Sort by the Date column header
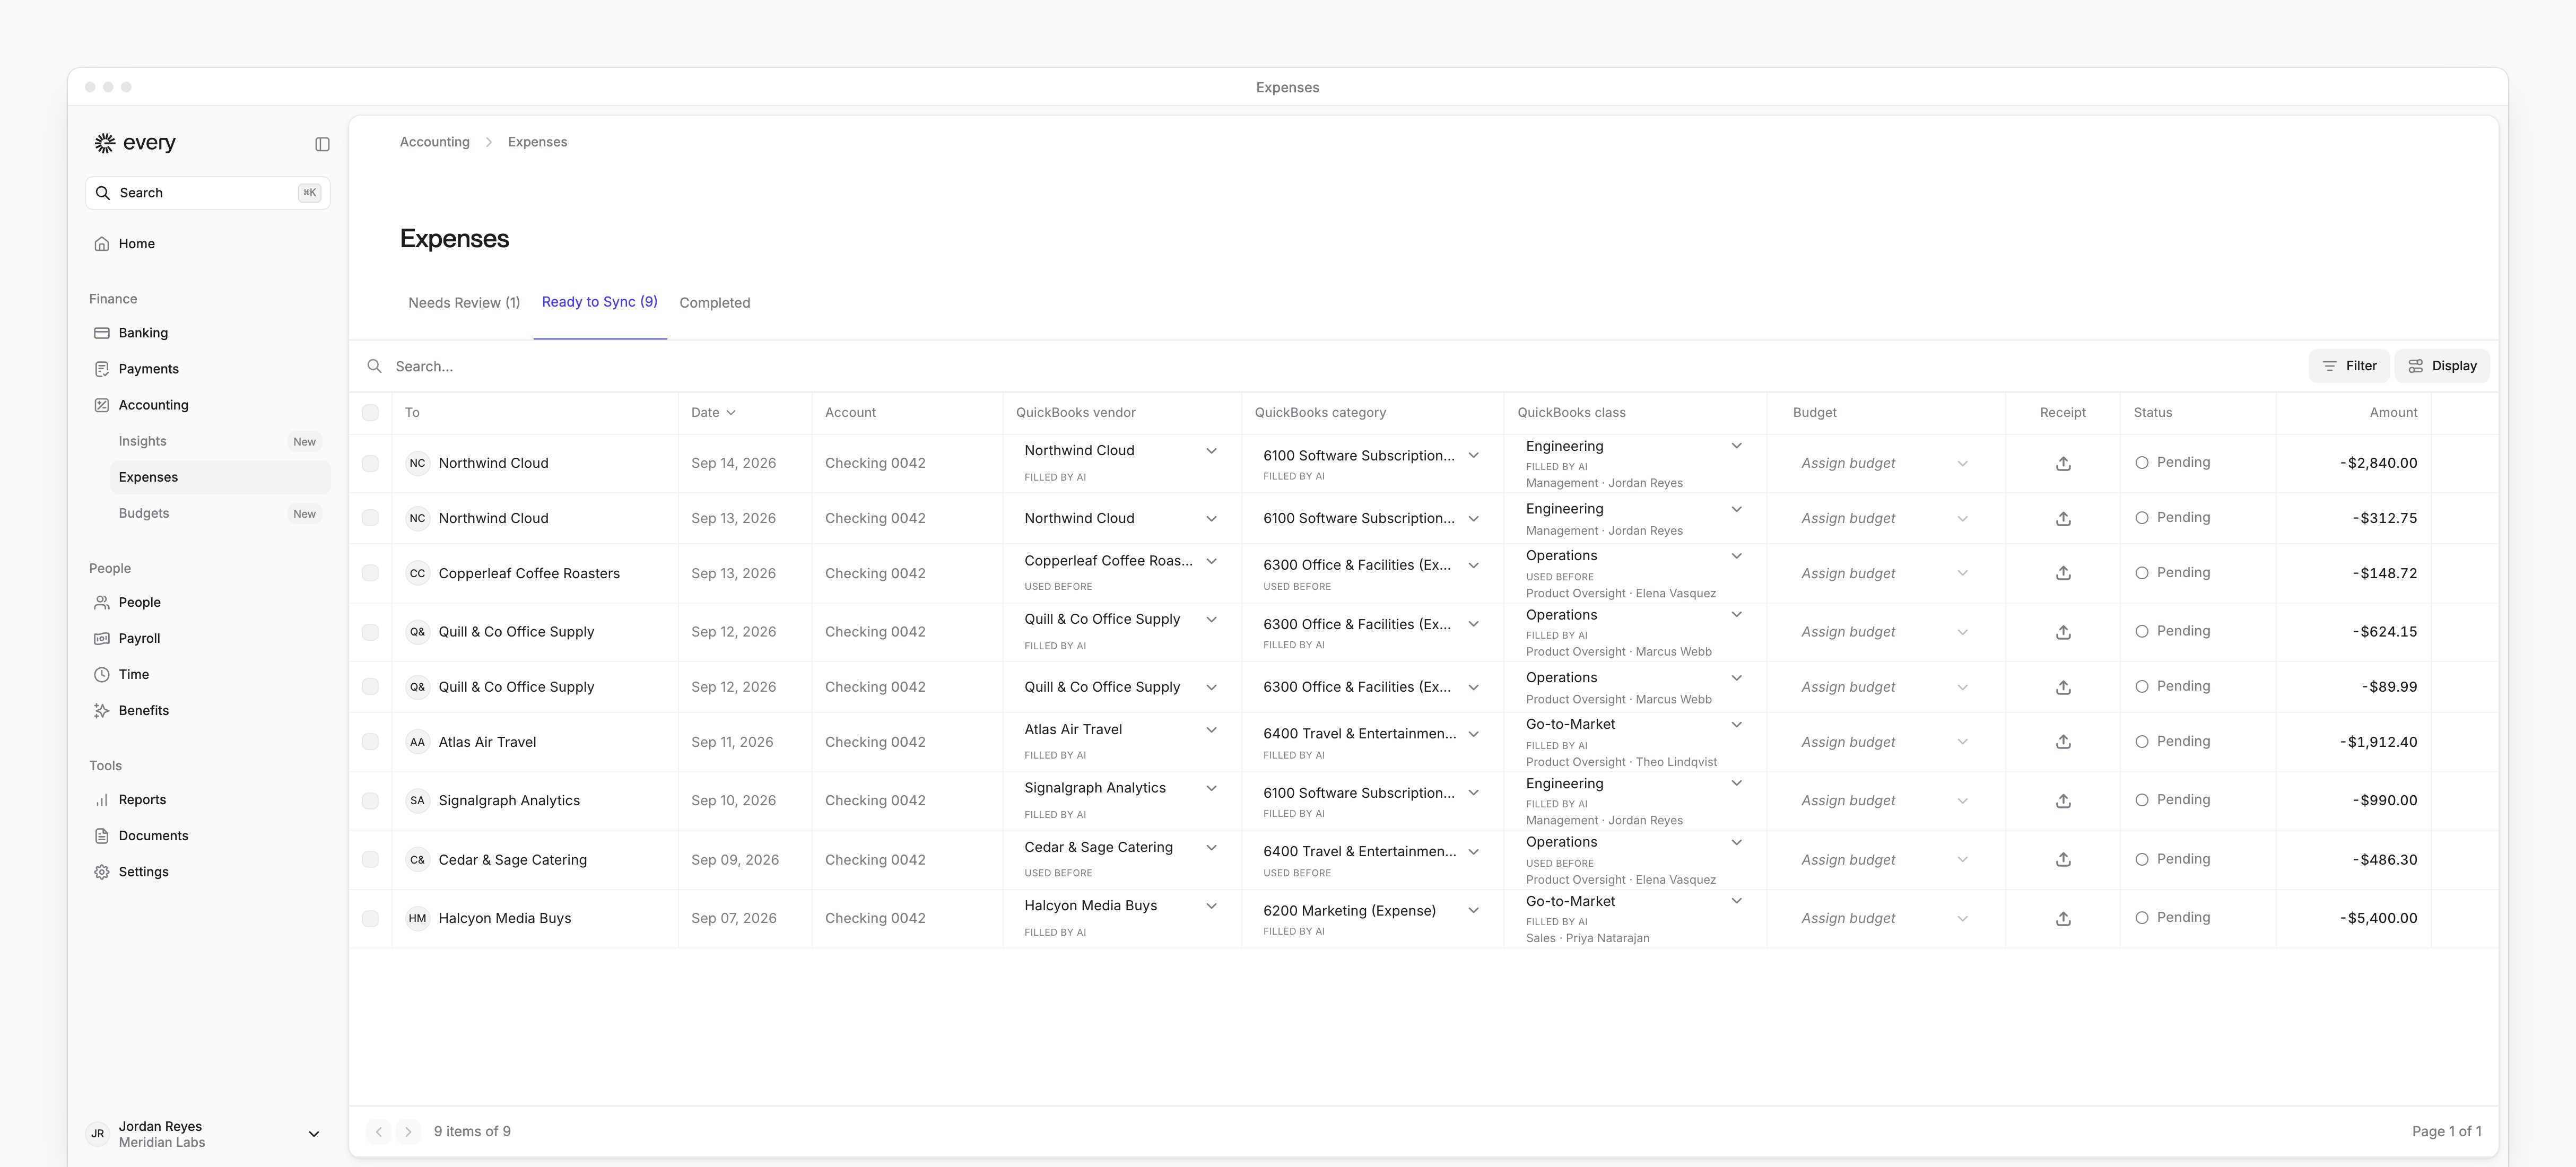Viewport: 2576px width, 1167px height. click(713, 412)
